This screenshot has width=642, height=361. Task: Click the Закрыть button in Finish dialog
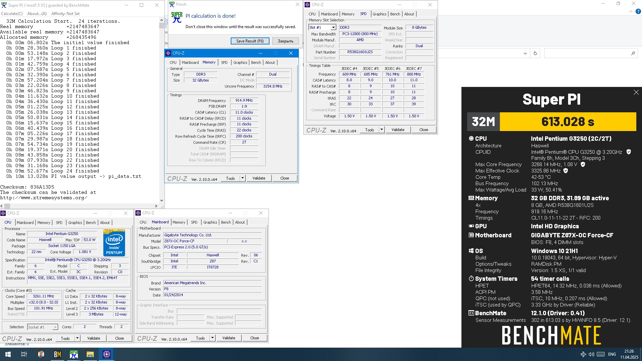[x=285, y=41]
